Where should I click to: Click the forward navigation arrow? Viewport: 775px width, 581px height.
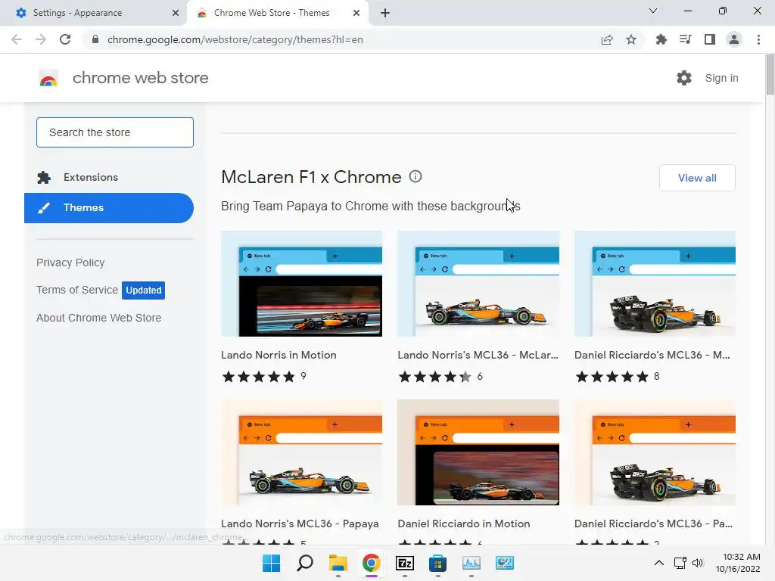click(41, 39)
